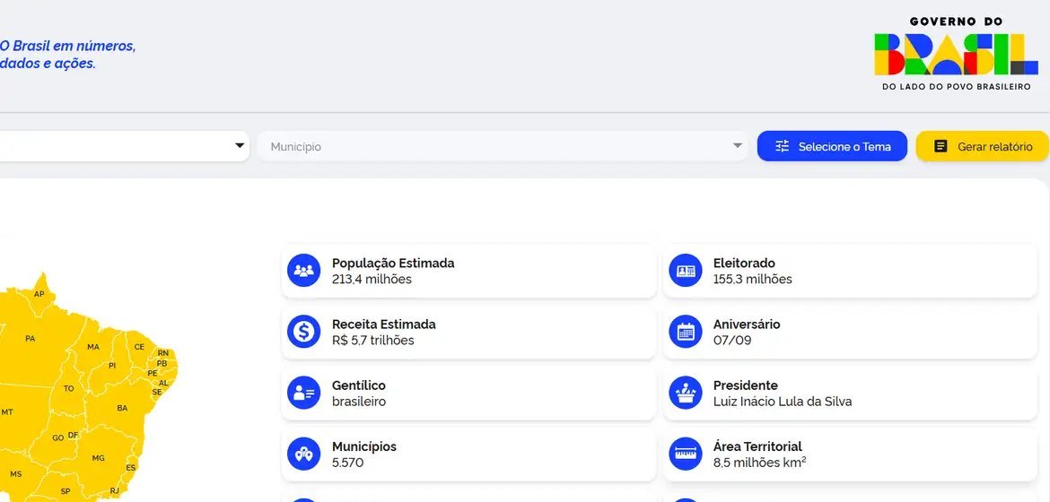Select Amapá (AP) on the map
1050x502 pixels.
tap(39, 294)
